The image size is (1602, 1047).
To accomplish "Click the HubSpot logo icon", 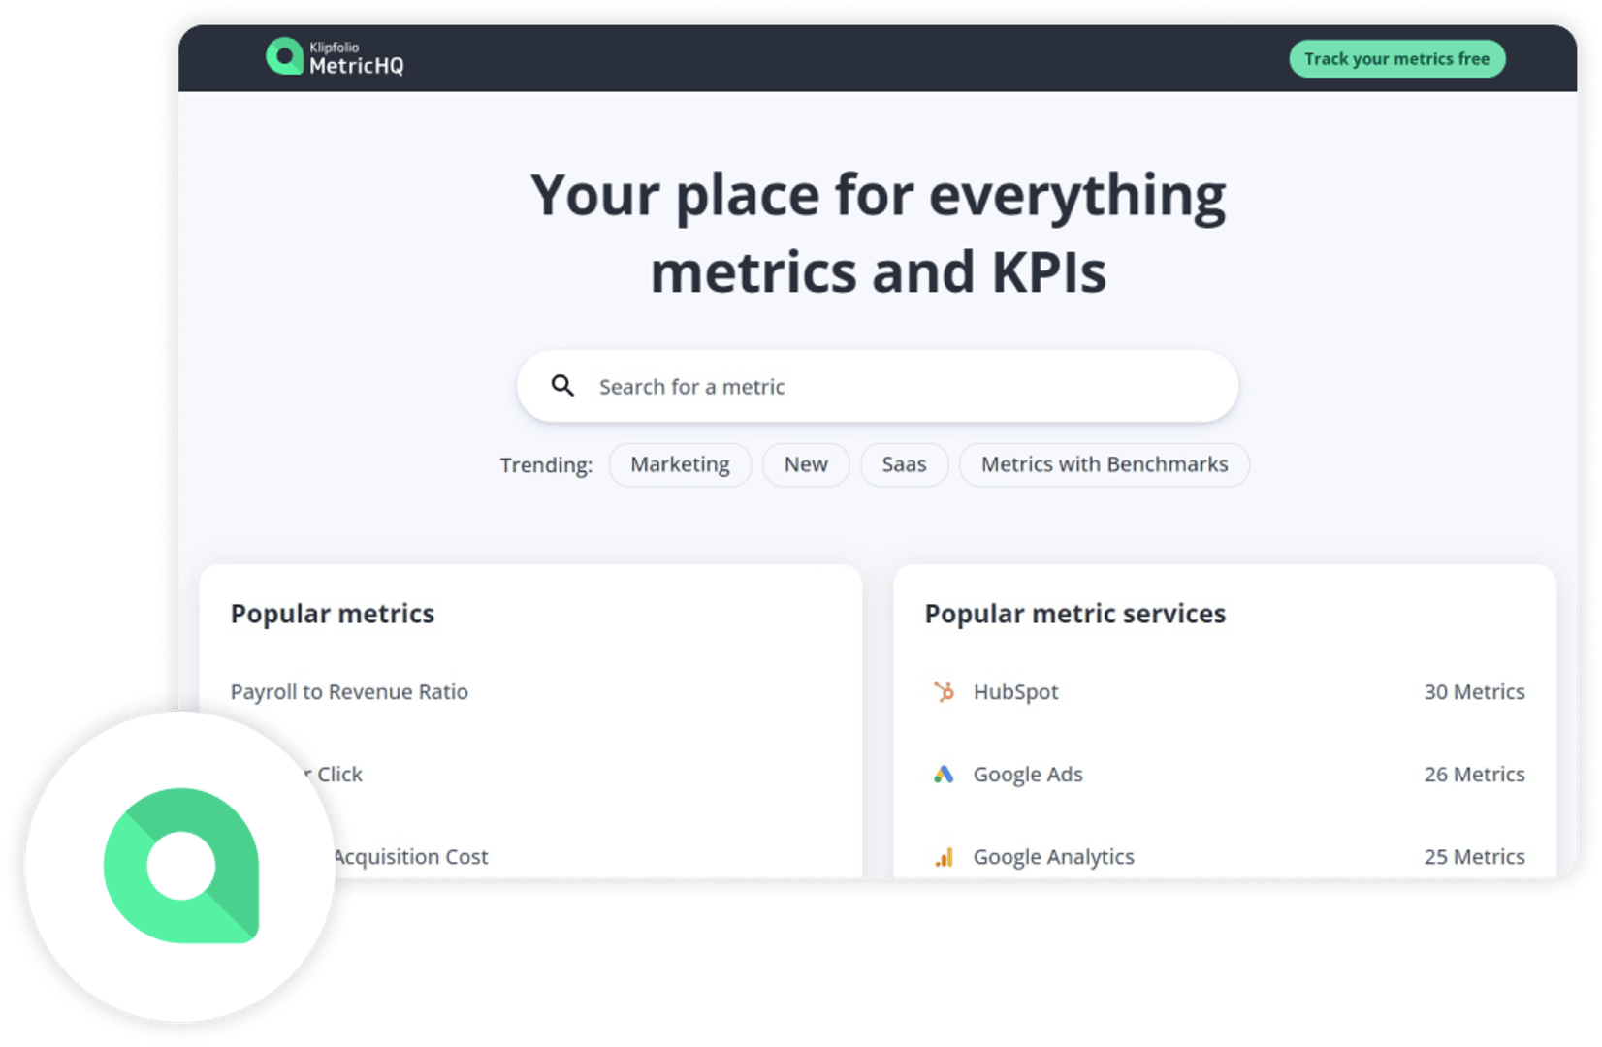I will (944, 691).
